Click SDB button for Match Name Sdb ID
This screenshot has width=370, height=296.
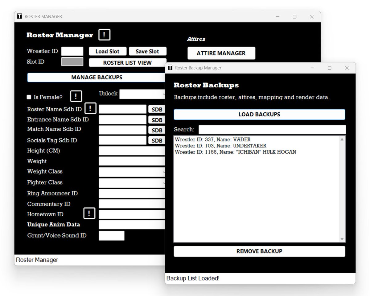pos(157,130)
